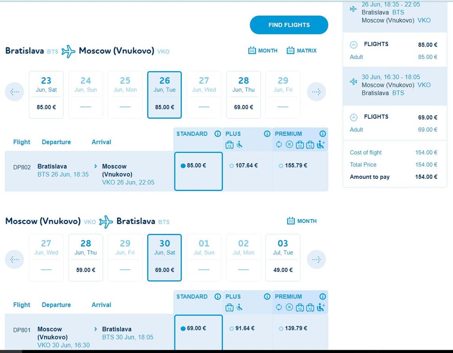Click the selected outbound date 26 Jun, Tue

click(165, 95)
